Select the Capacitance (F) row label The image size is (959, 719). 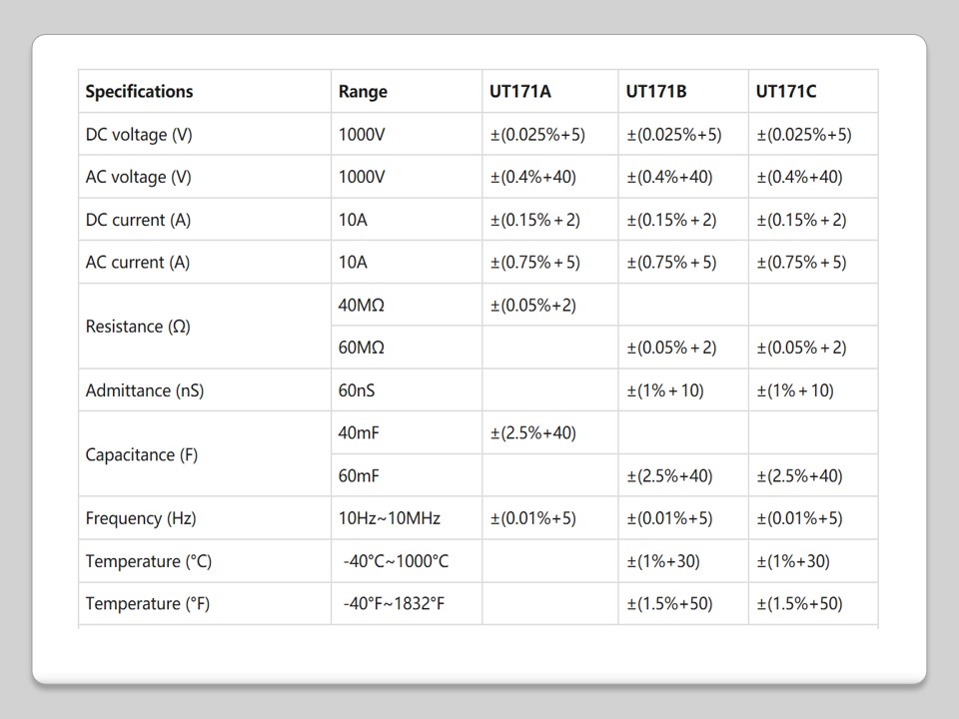click(142, 454)
